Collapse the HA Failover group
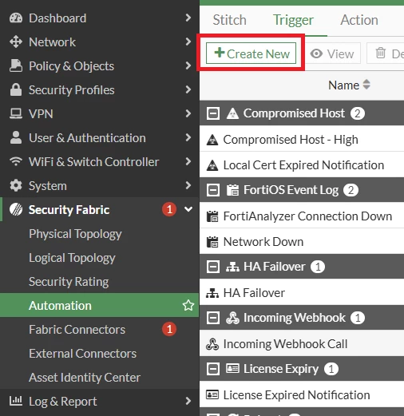This screenshot has height=416, width=404. coord(213,267)
